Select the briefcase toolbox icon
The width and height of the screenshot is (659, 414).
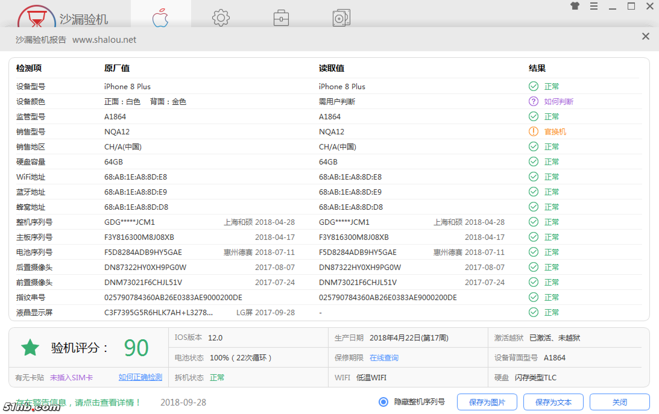click(281, 17)
